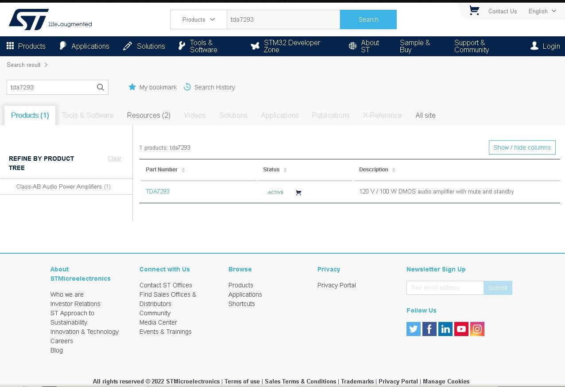565x387 pixels.
Task: Switch to the Resources (2) tab
Action: click(x=149, y=115)
